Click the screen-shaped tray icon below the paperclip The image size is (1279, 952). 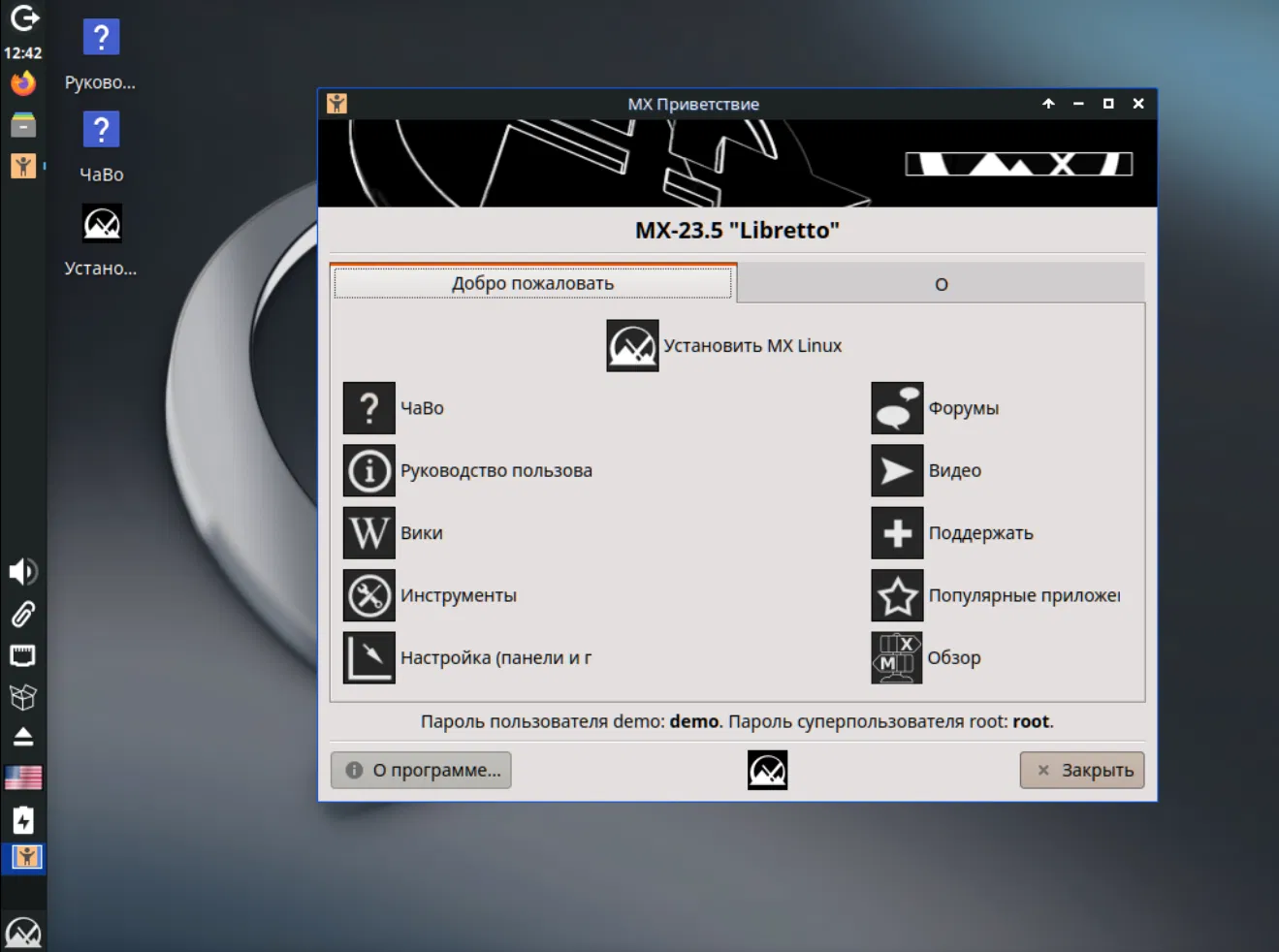(23, 655)
